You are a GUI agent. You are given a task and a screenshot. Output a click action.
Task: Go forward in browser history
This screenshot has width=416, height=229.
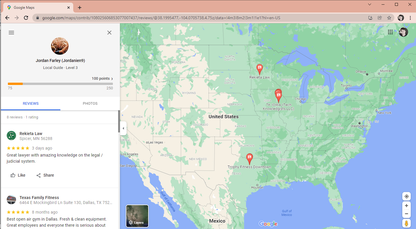[x=17, y=18]
